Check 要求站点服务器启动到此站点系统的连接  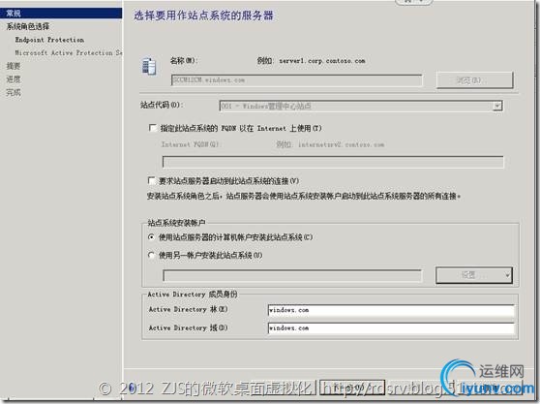[151, 180]
